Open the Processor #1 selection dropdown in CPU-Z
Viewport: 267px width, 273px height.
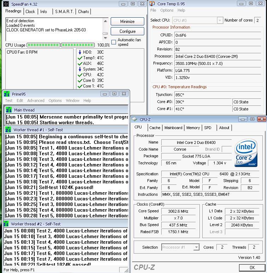pyautogui.click(x=197, y=247)
